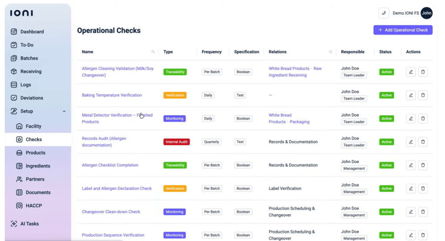The height and width of the screenshot is (241, 445).
Task: Click the edit pencil icon for Baking Temperature Verification
Action: coord(411,95)
